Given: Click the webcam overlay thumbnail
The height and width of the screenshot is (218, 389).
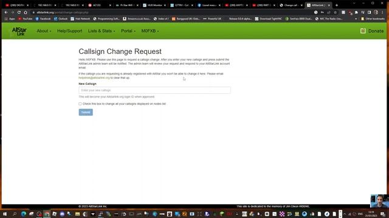Looking at the screenshot, I should tap(379, 201).
